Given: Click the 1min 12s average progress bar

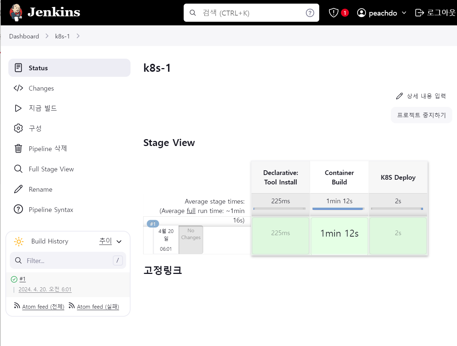Looking at the screenshot, I should pyautogui.click(x=338, y=209).
